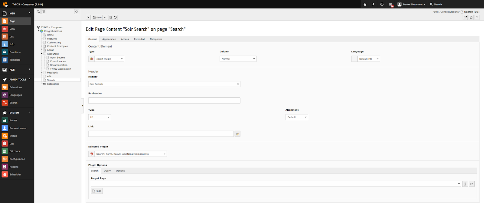The height and width of the screenshot is (203, 484).
Task: Browse for records with folder icon
Action: click(472, 184)
